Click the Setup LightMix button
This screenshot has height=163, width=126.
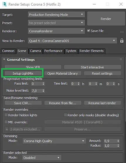(x=23, y=73)
